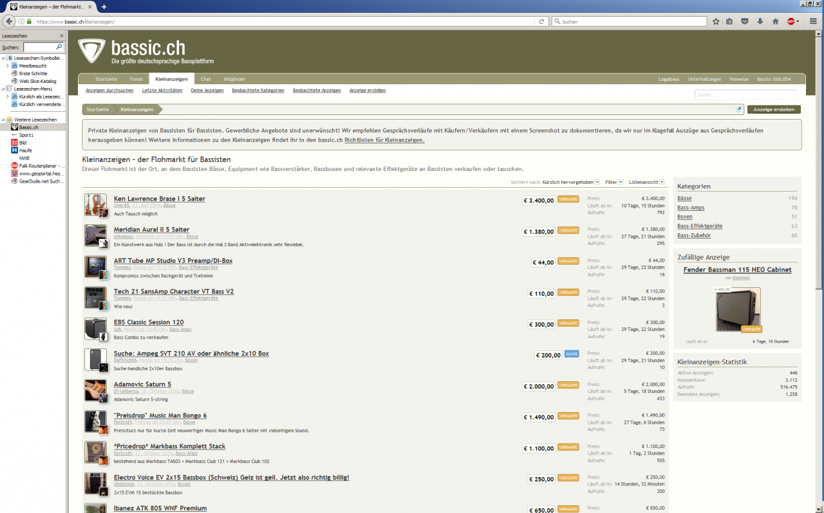The height and width of the screenshot is (513, 824).
Task: Focus the browser Suchen search bar
Action: tap(629, 21)
